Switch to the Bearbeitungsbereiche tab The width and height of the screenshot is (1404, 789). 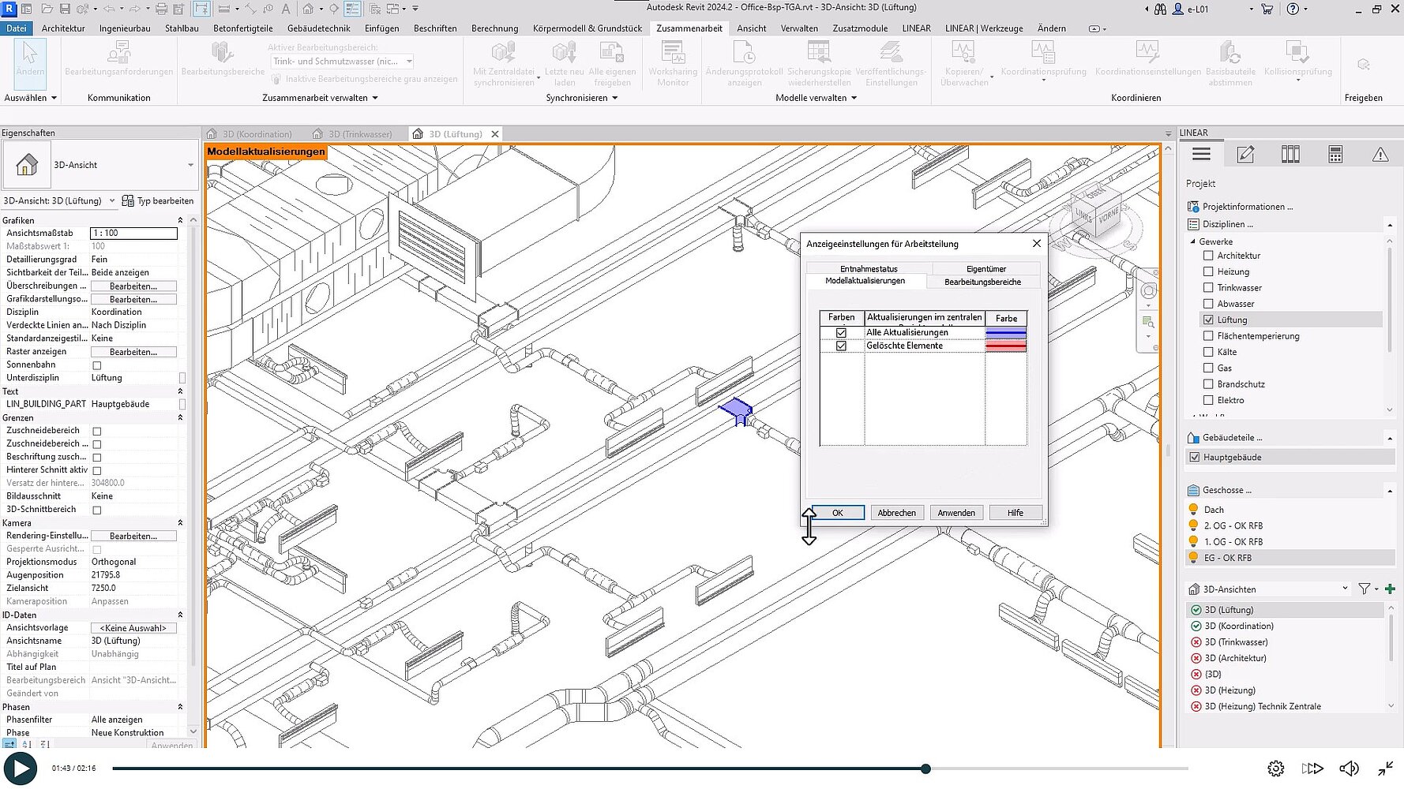[x=982, y=282]
